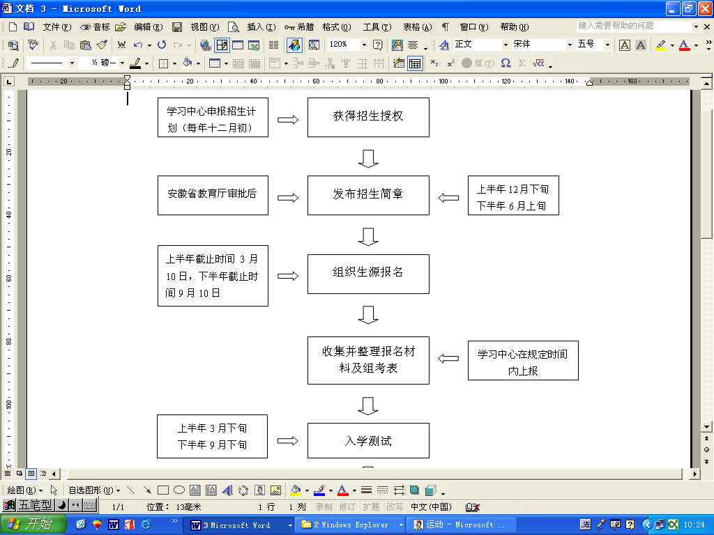The width and height of the screenshot is (714, 535).
Task: Open the 文件(F) menu
Action: [x=57, y=27]
